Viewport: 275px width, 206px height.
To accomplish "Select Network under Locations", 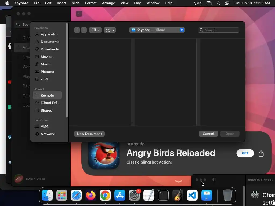I will pyautogui.click(x=47, y=134).
